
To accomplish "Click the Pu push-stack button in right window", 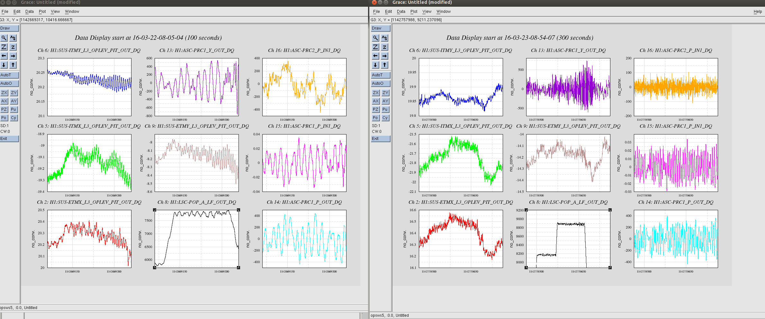I will 385,109.
